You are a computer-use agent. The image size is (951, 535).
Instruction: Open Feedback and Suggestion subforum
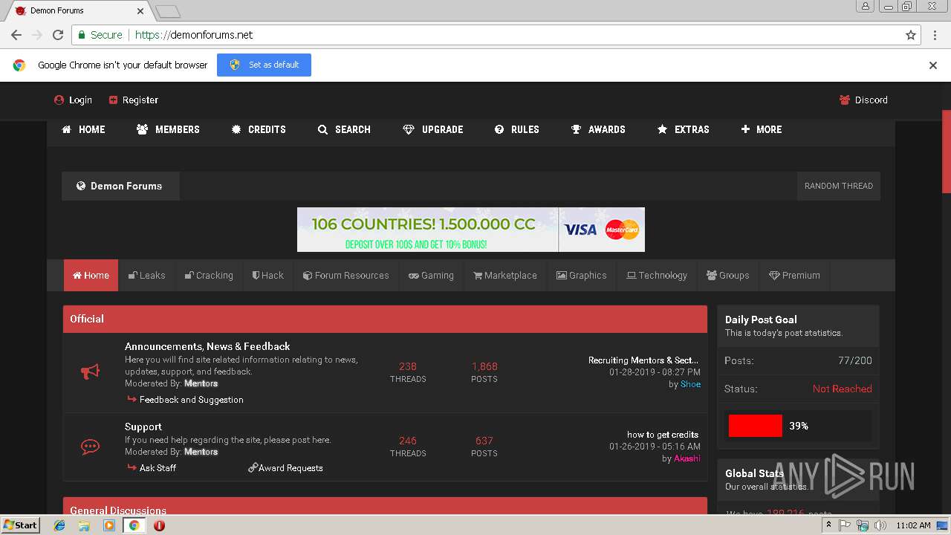point(192,400)
